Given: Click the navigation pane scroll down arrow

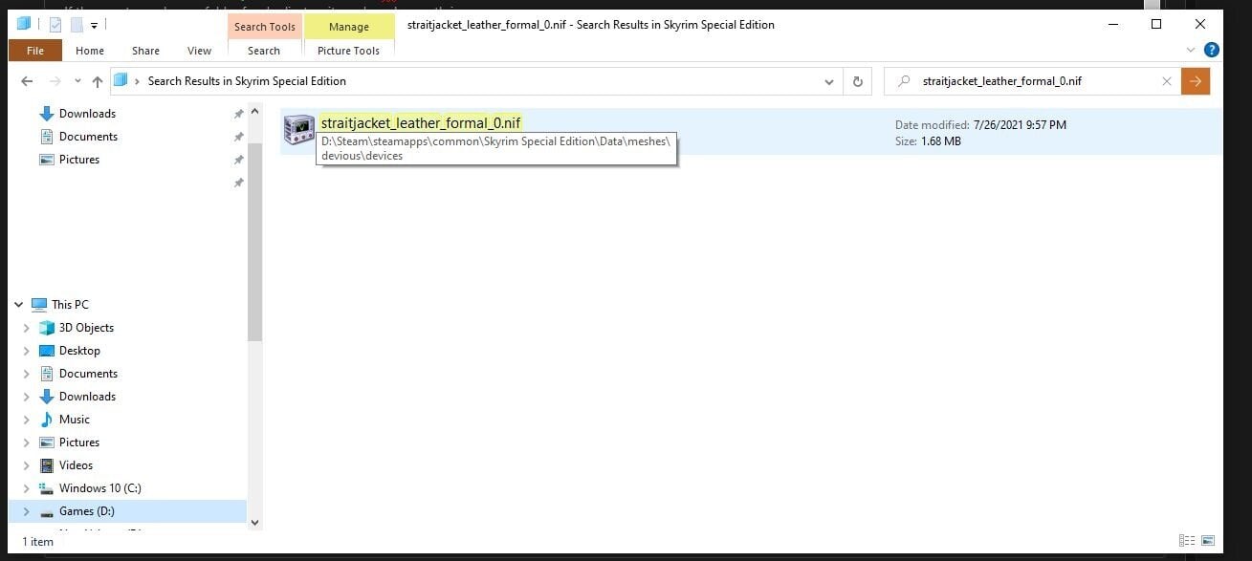Looking at the screenshot, I should pyautogui.click(x=254, y=523).
